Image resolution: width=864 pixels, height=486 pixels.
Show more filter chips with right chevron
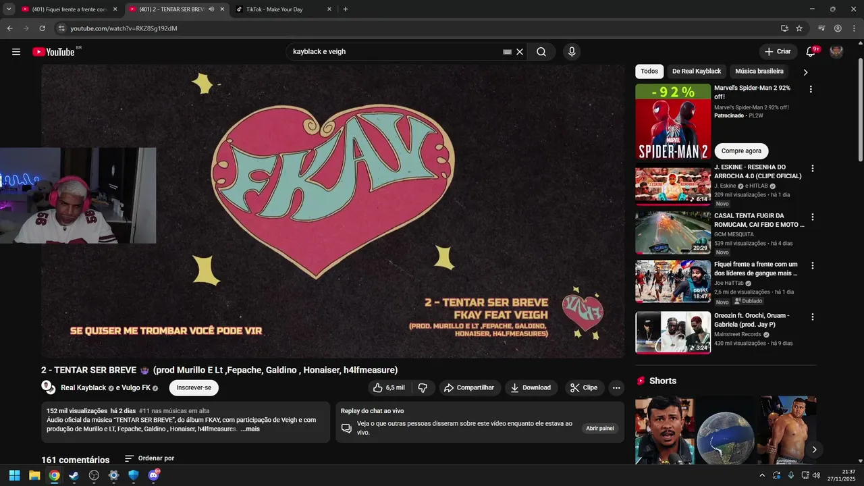coord(805,72)
